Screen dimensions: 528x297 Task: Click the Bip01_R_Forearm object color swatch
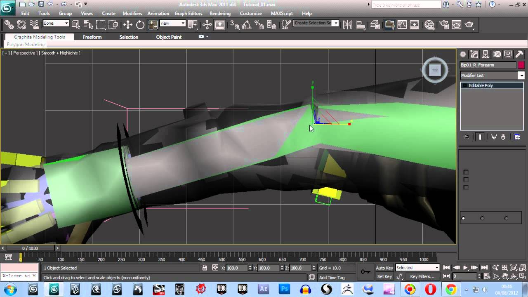[521, 65]
